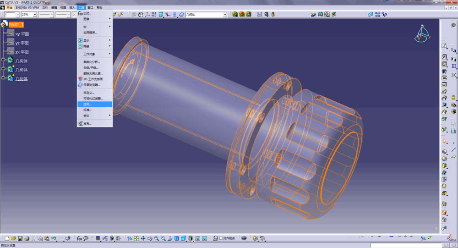Screen dimensions: 458x248
Task: Choose the highlighted 选项... menu entry
Action: point(95,104)
